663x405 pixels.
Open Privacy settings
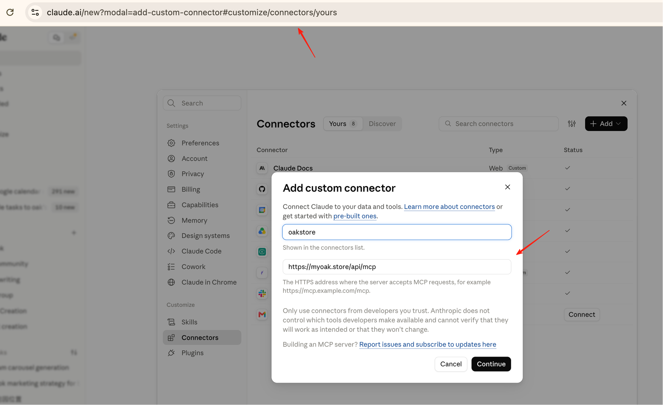(x=202, y=174)
